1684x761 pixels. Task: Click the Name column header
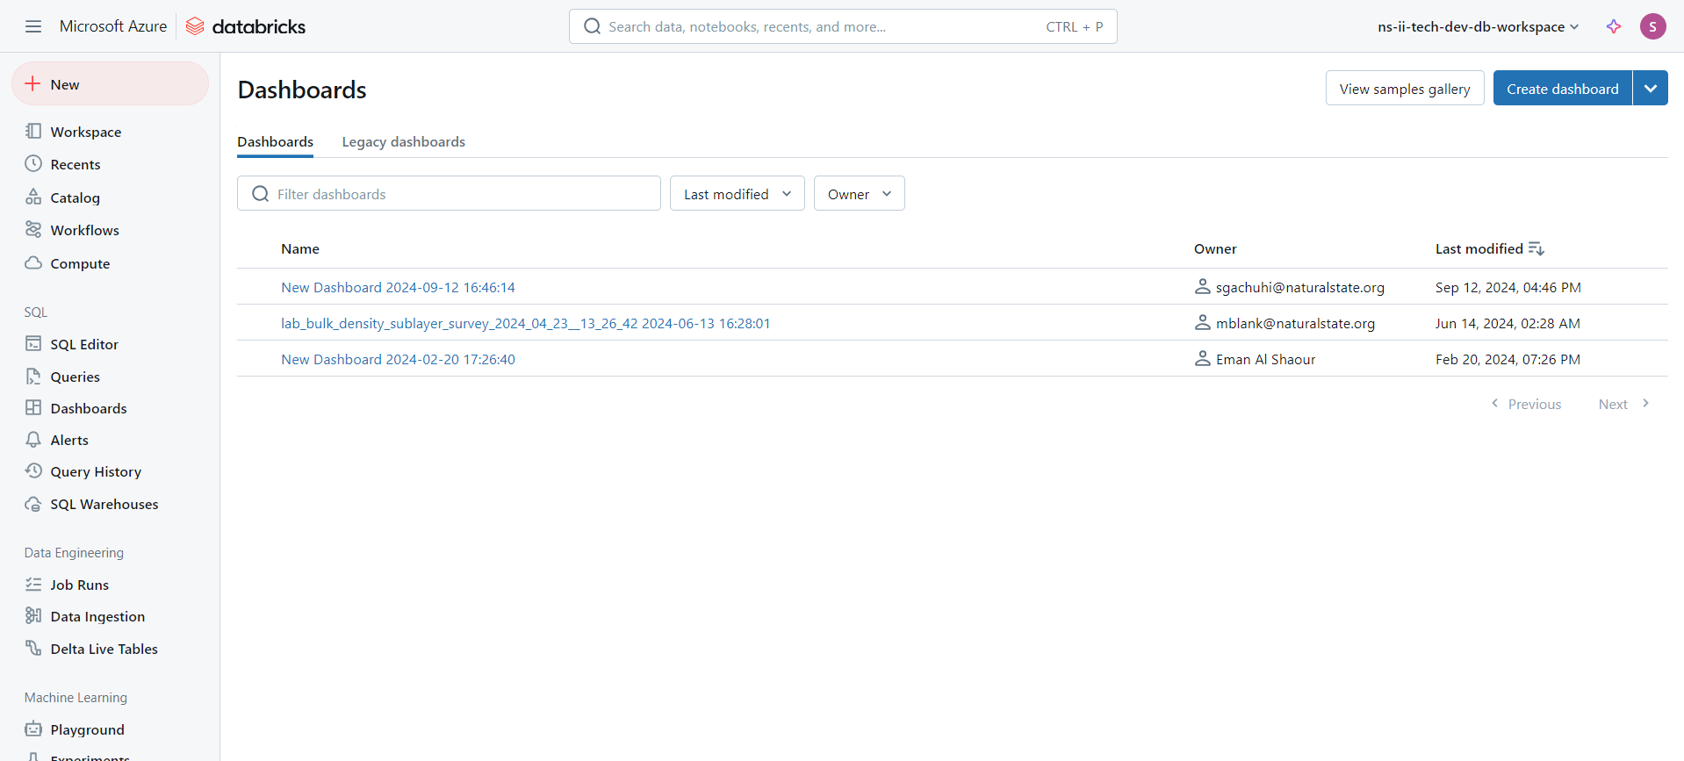(x=300, y=248)
